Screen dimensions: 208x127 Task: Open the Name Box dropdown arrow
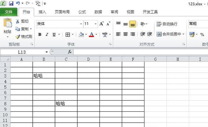tap(47, 52)
